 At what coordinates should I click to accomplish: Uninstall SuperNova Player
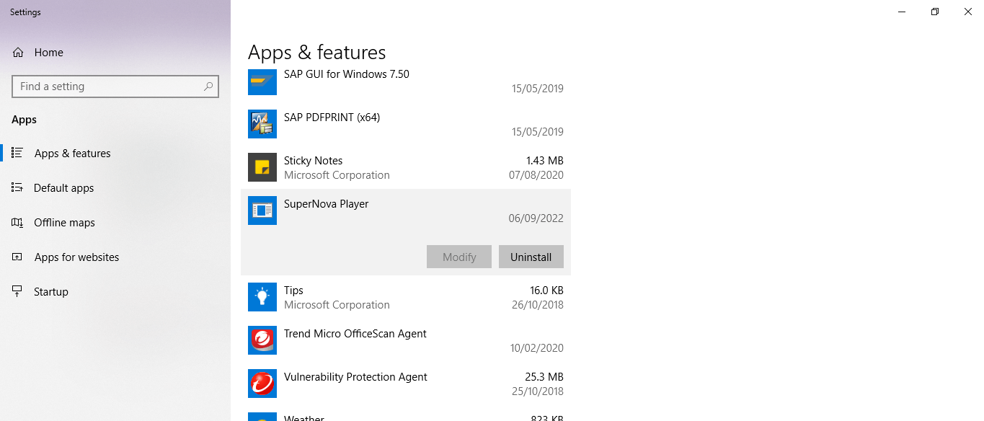531,257
